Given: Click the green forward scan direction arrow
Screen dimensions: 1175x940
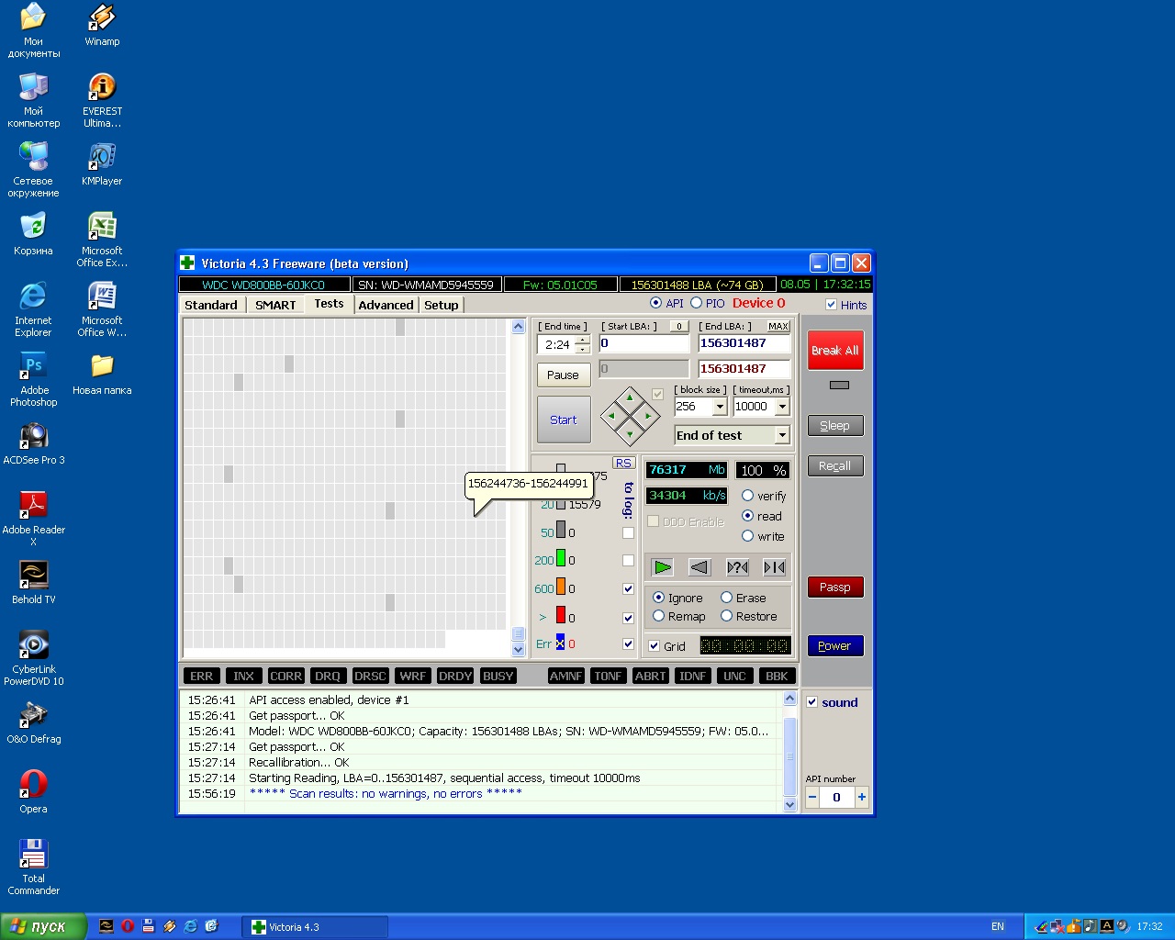Looking at the screenshot, I should 662,567.
